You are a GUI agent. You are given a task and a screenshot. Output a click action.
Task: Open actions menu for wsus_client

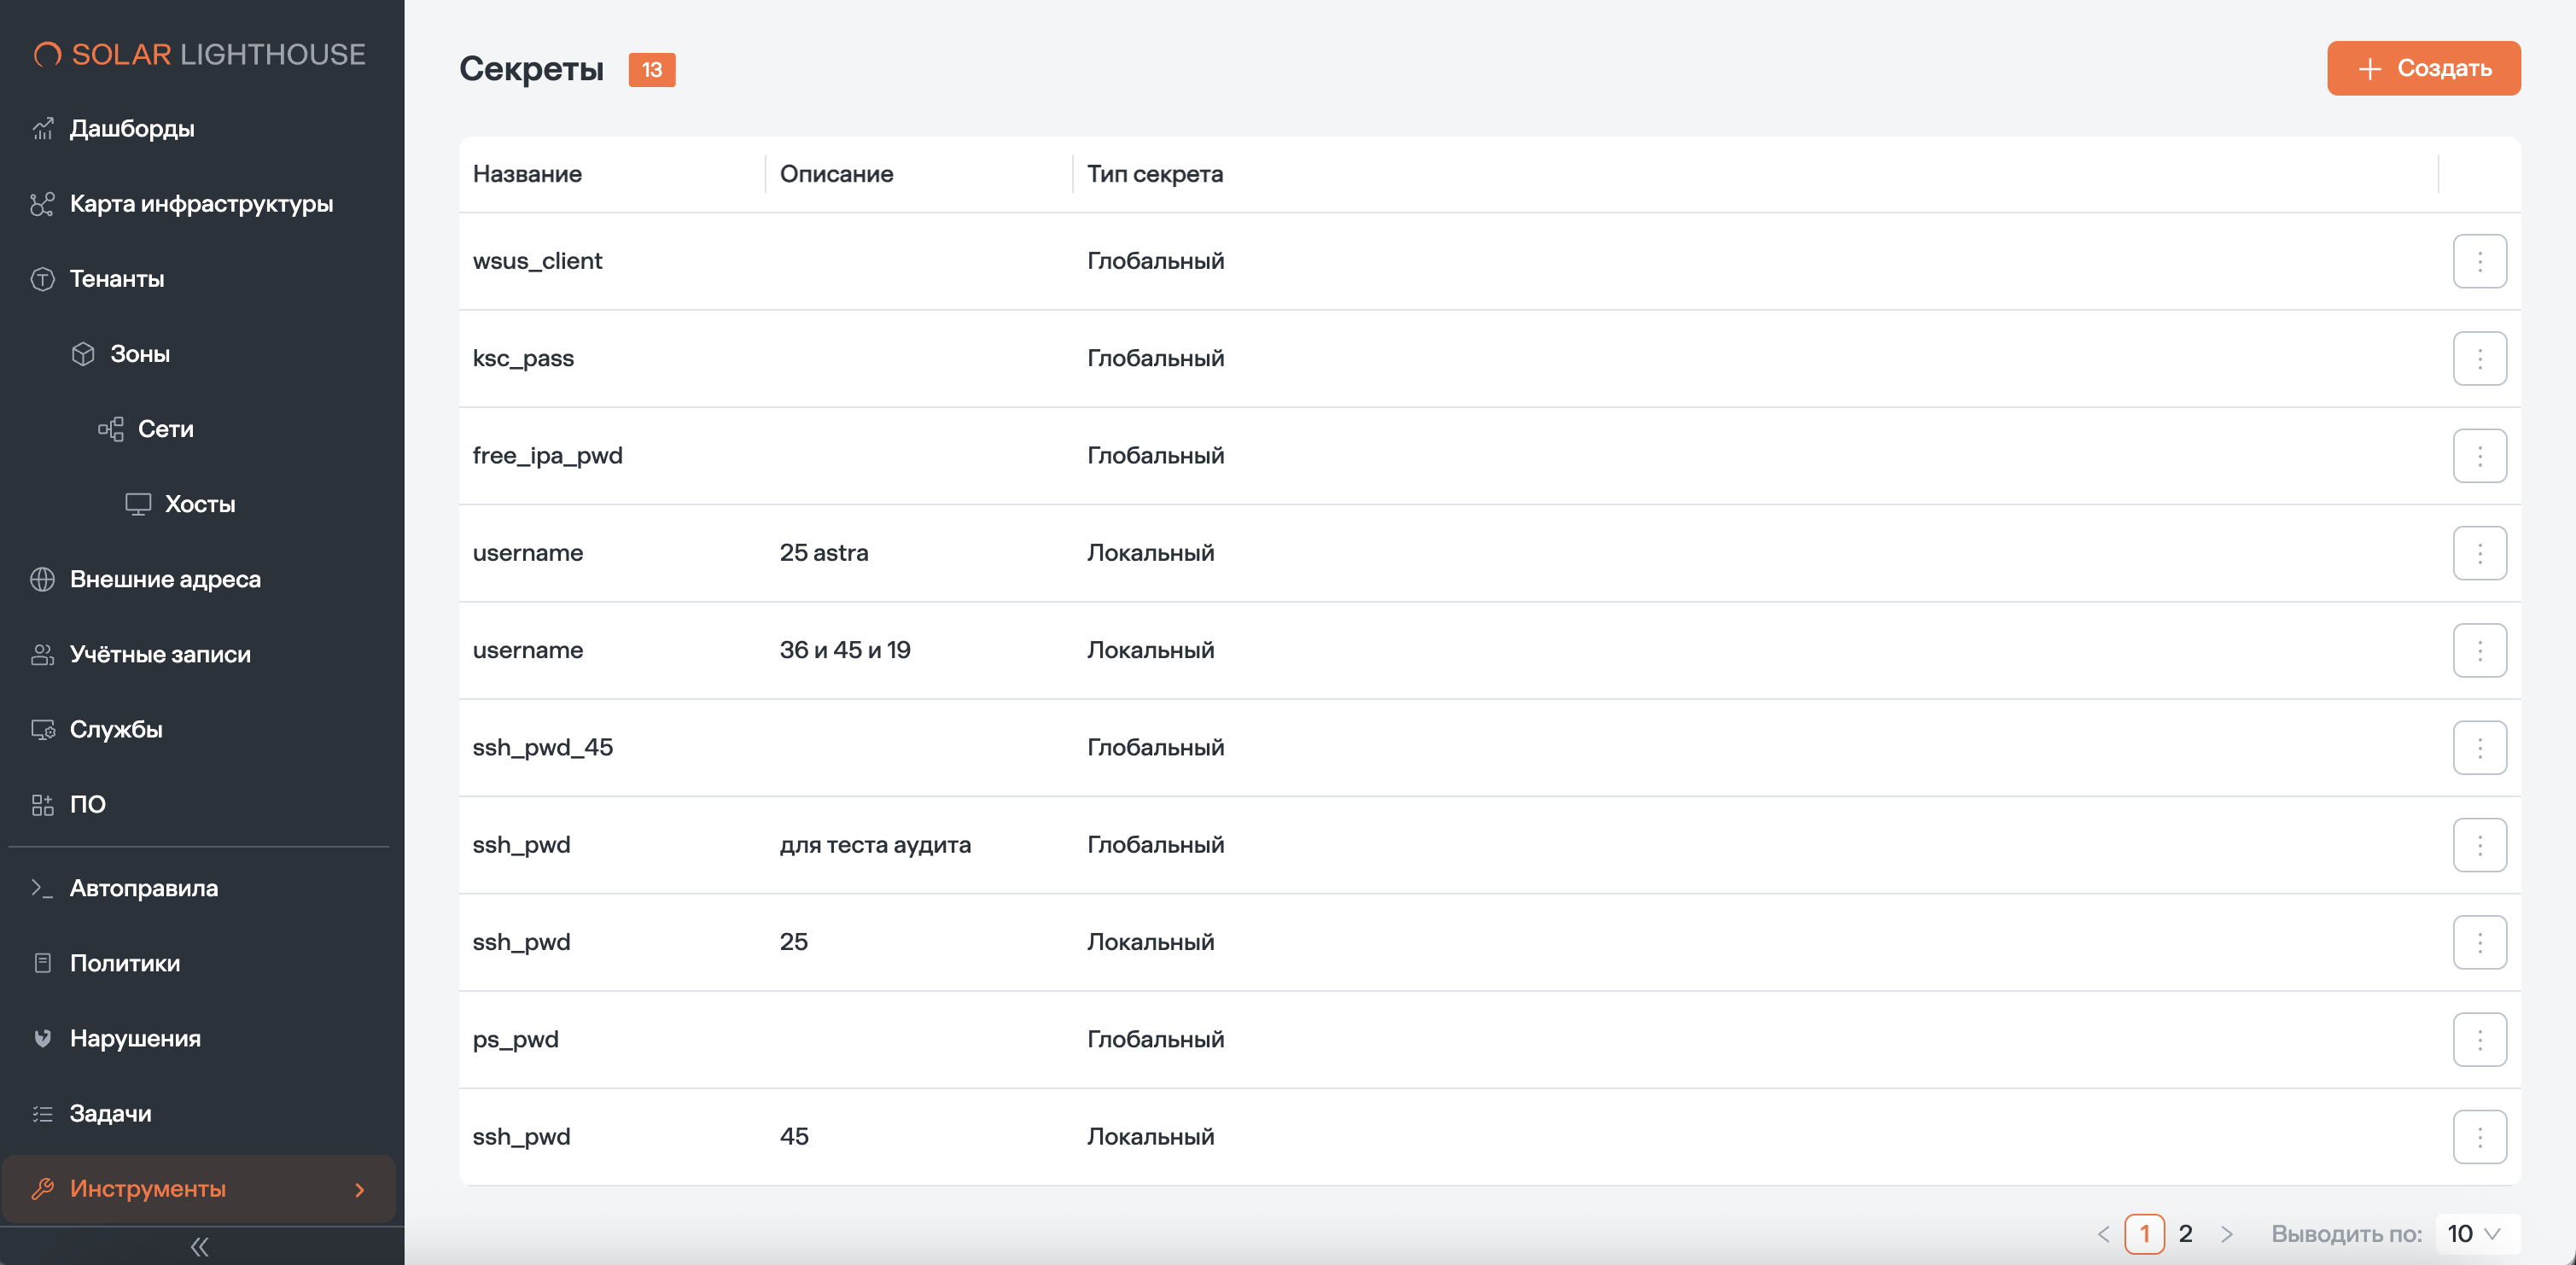click(x=2479, y=261)
